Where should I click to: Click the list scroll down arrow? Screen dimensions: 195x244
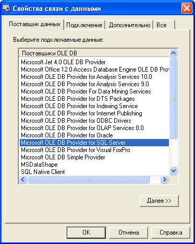click(173, 170)
